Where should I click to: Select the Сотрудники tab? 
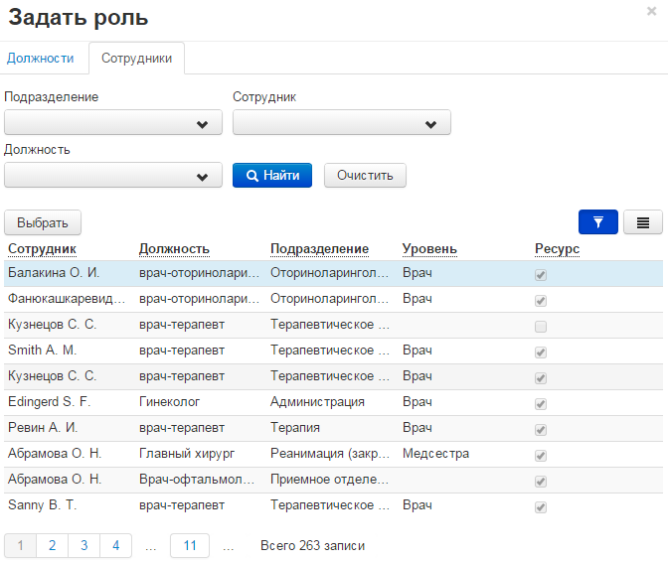pyautogui.click(x=137, y=58)
